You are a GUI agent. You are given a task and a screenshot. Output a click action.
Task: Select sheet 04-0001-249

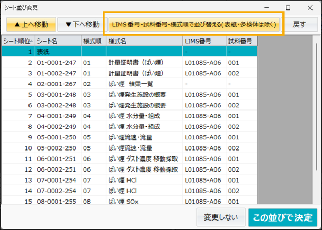coord(129,116)
